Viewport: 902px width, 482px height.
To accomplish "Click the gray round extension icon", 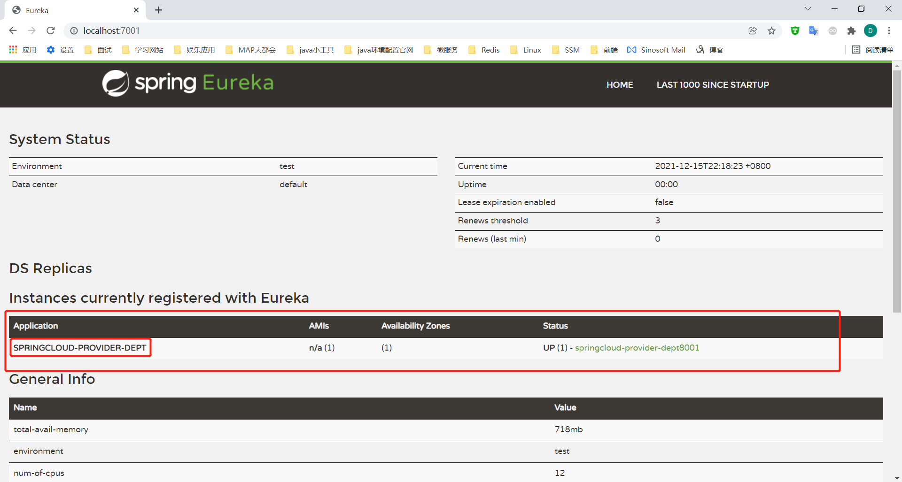I will click(x=832, y=31).
